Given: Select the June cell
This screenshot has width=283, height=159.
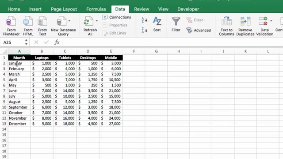Looking at the screenshot, I should click(x=19, y=91).
